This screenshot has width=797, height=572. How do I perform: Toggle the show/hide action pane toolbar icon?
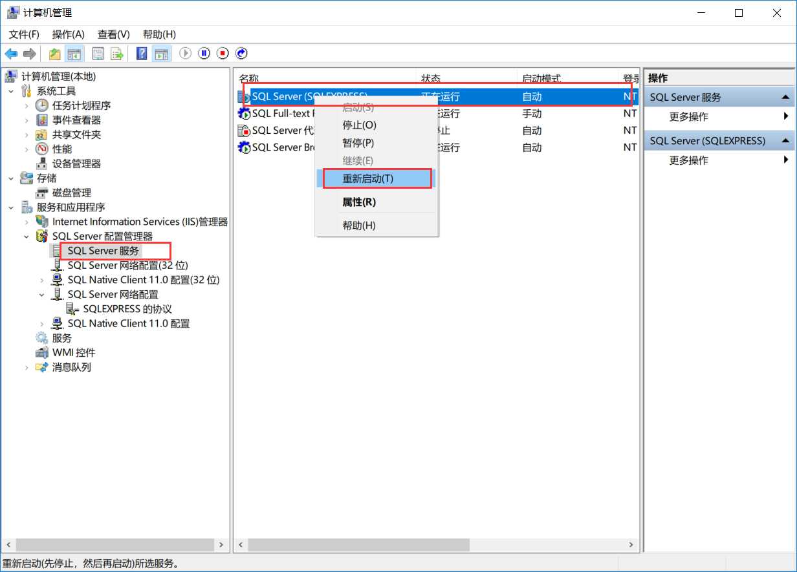(x=160, y=54)
